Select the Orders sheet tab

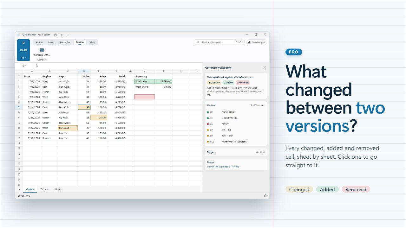30,189
